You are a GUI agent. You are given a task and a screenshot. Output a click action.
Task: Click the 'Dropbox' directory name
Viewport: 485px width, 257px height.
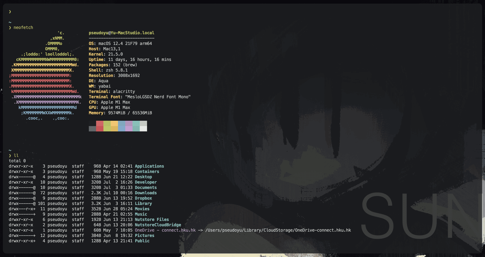pyautogui.click(x=143, y=198)
